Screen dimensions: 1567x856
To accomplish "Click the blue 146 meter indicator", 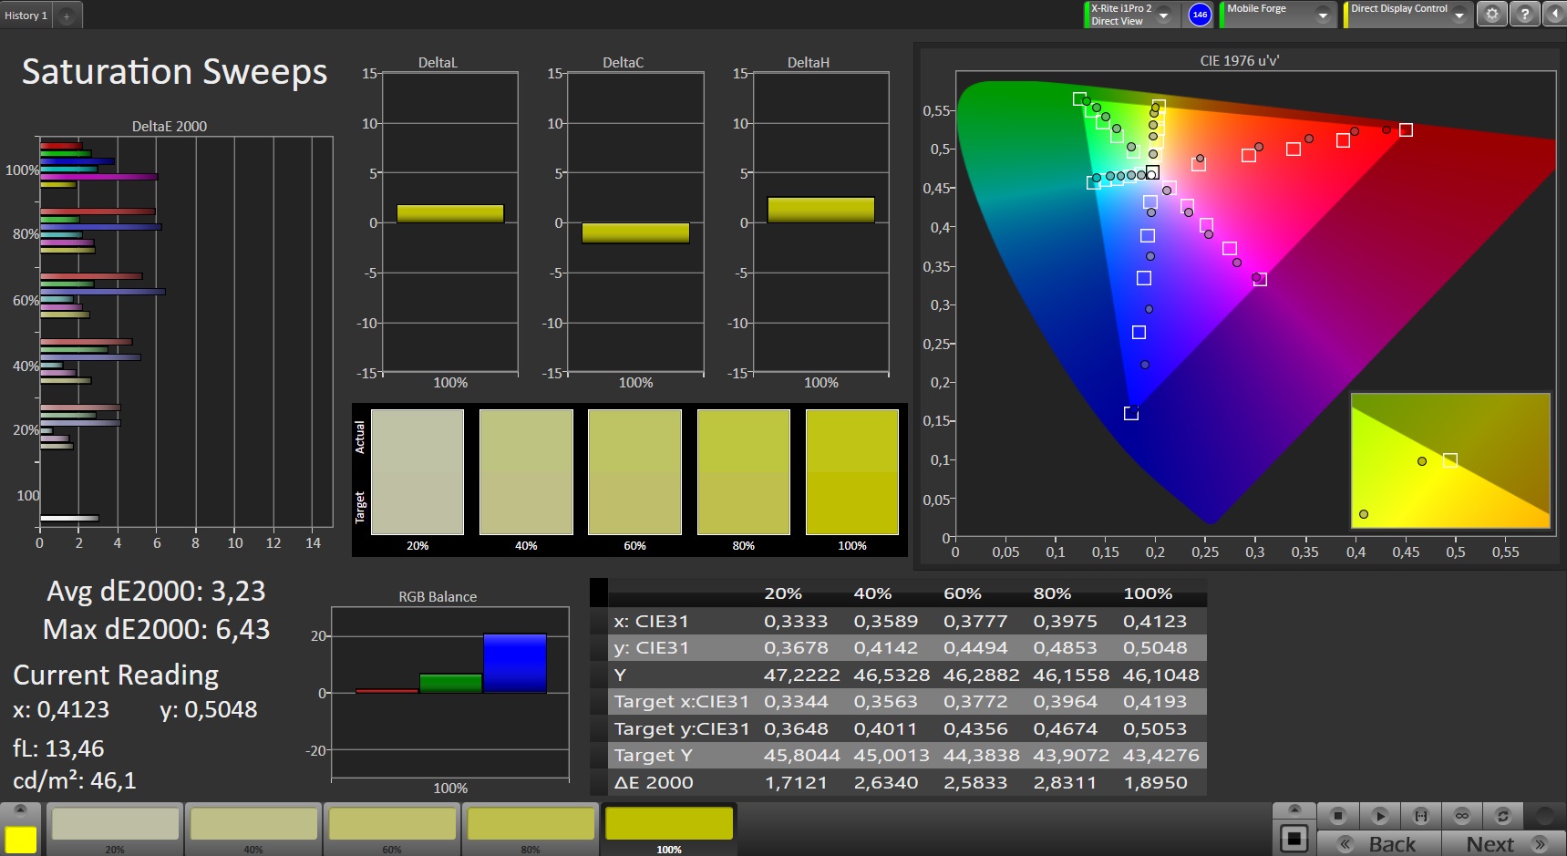I will pos(1200,15).
